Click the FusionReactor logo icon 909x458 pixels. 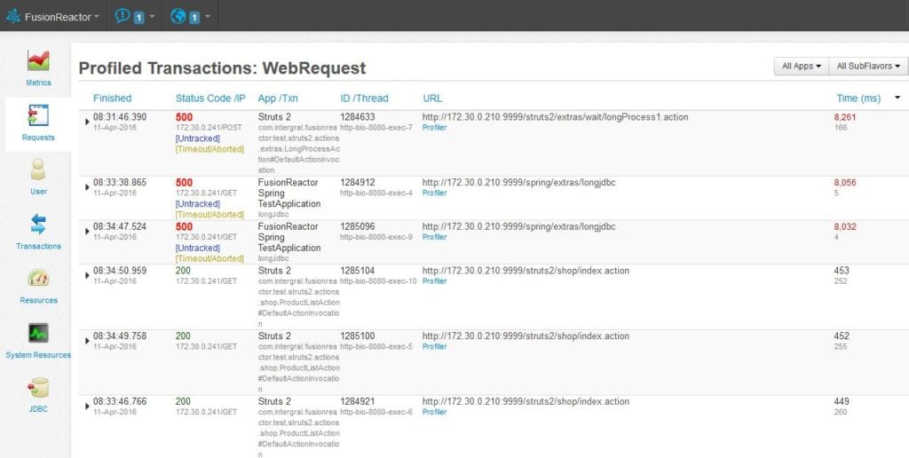(13, 17)
